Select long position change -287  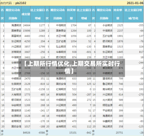coord(88,95)
